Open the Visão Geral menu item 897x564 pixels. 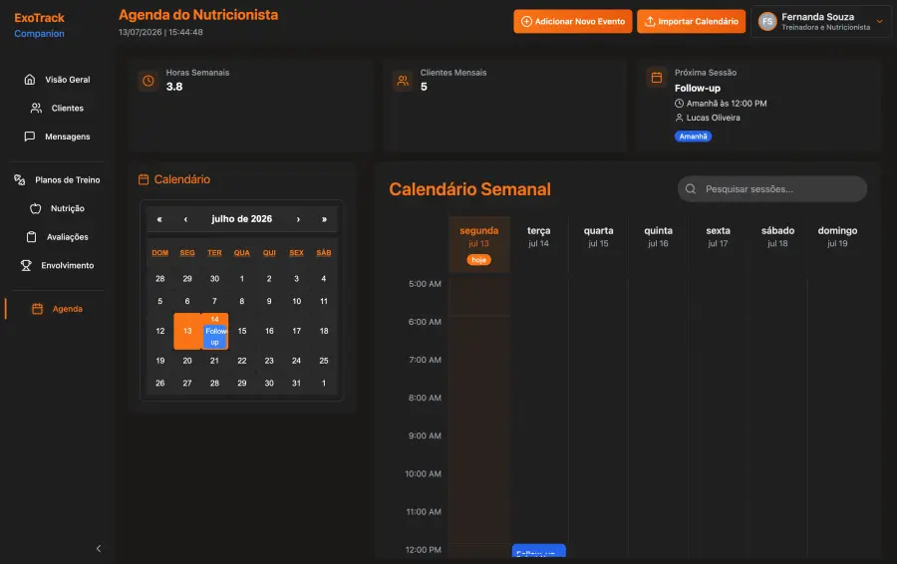coord(57,80)
